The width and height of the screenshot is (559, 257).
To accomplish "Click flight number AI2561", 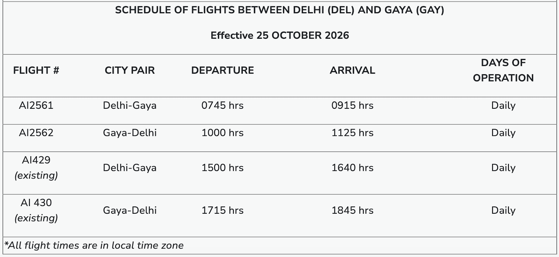I will [x=36, y=106].
